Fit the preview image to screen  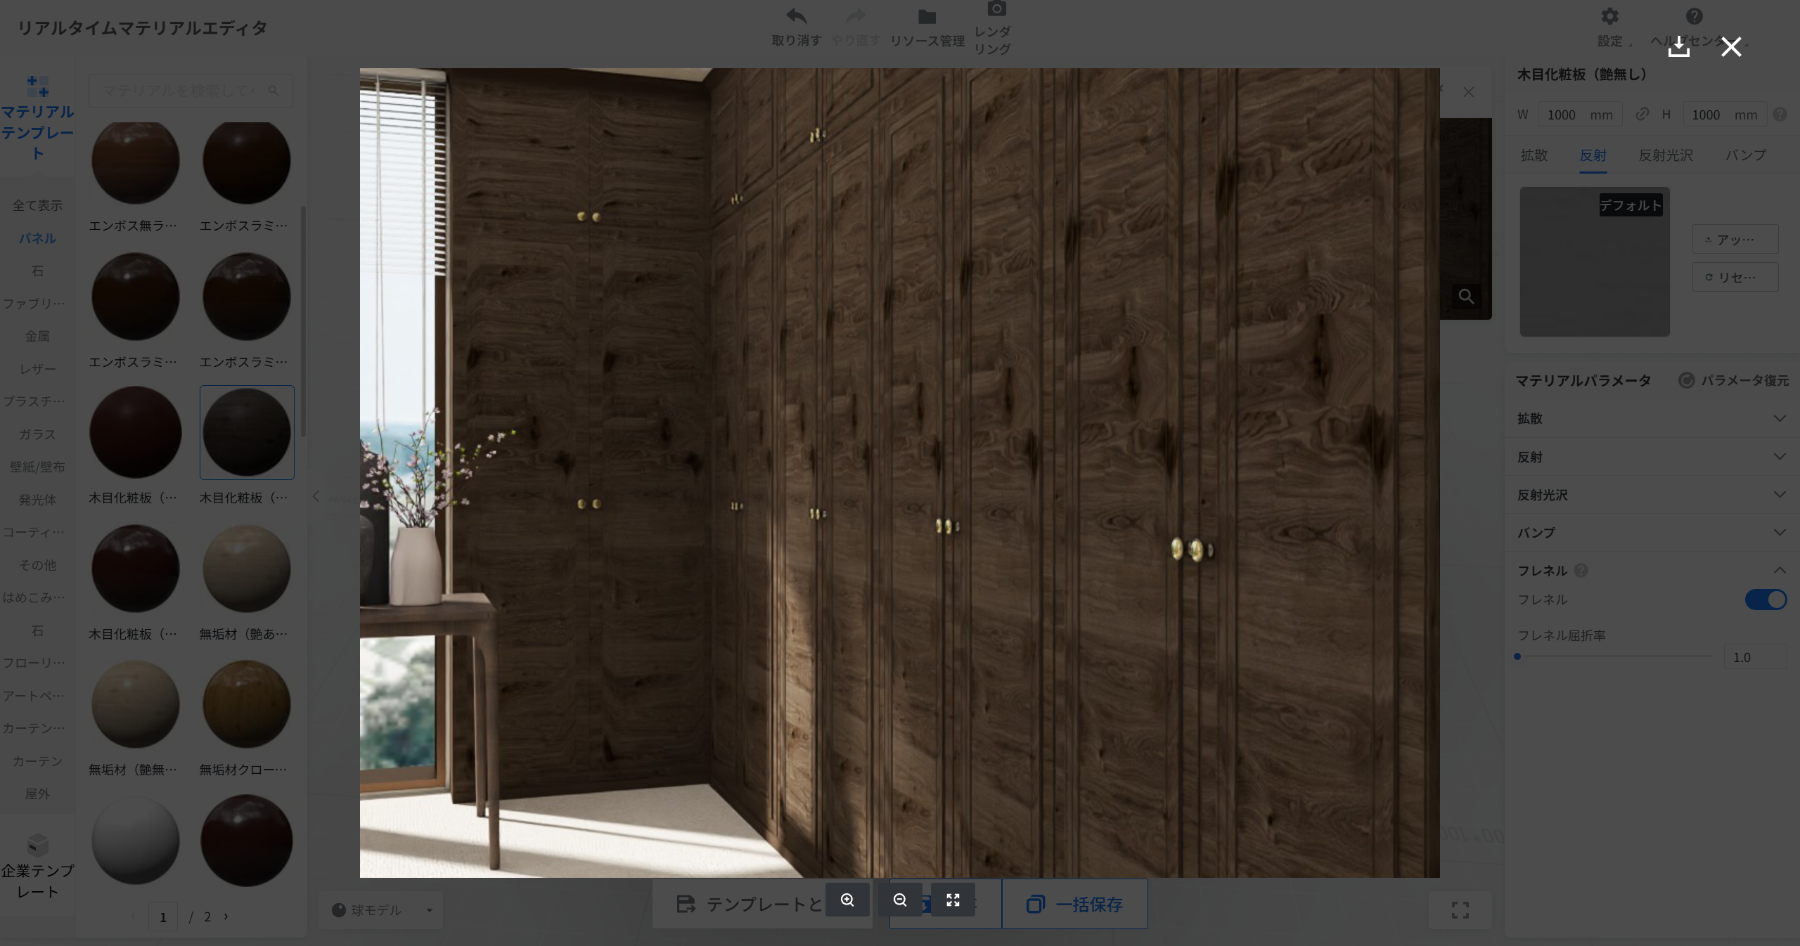click(953, 900)
